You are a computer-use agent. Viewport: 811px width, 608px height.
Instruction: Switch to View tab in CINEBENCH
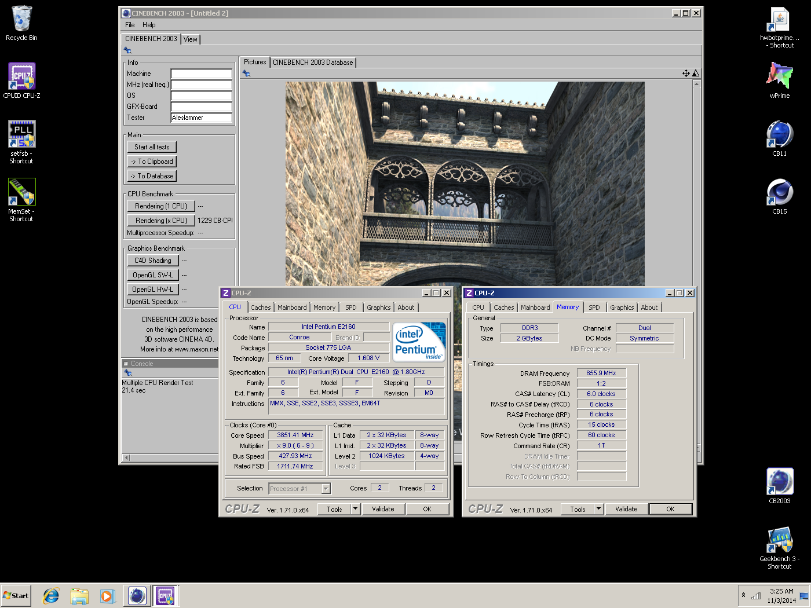(191, 39)
